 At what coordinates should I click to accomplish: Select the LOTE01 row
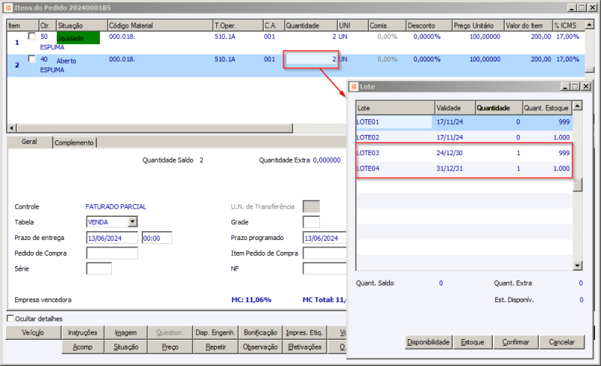[464, 121]
